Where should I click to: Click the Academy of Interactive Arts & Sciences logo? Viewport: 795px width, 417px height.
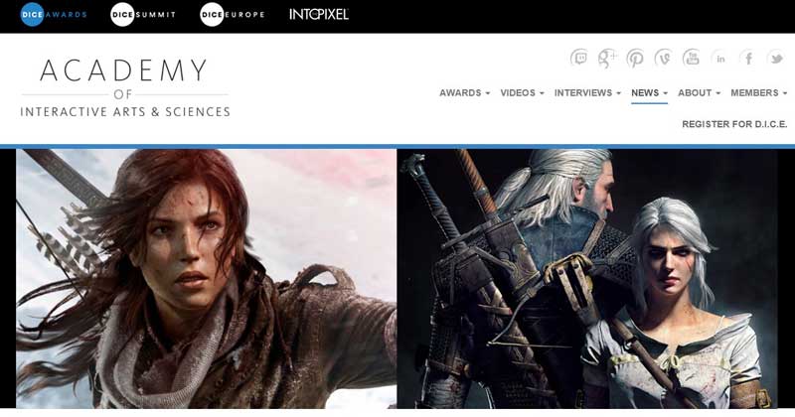pyautogui.click(x=125, y=88)
